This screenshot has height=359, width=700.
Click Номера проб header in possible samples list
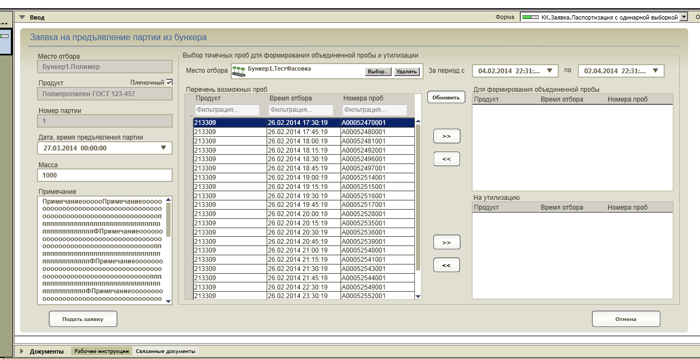363,98
